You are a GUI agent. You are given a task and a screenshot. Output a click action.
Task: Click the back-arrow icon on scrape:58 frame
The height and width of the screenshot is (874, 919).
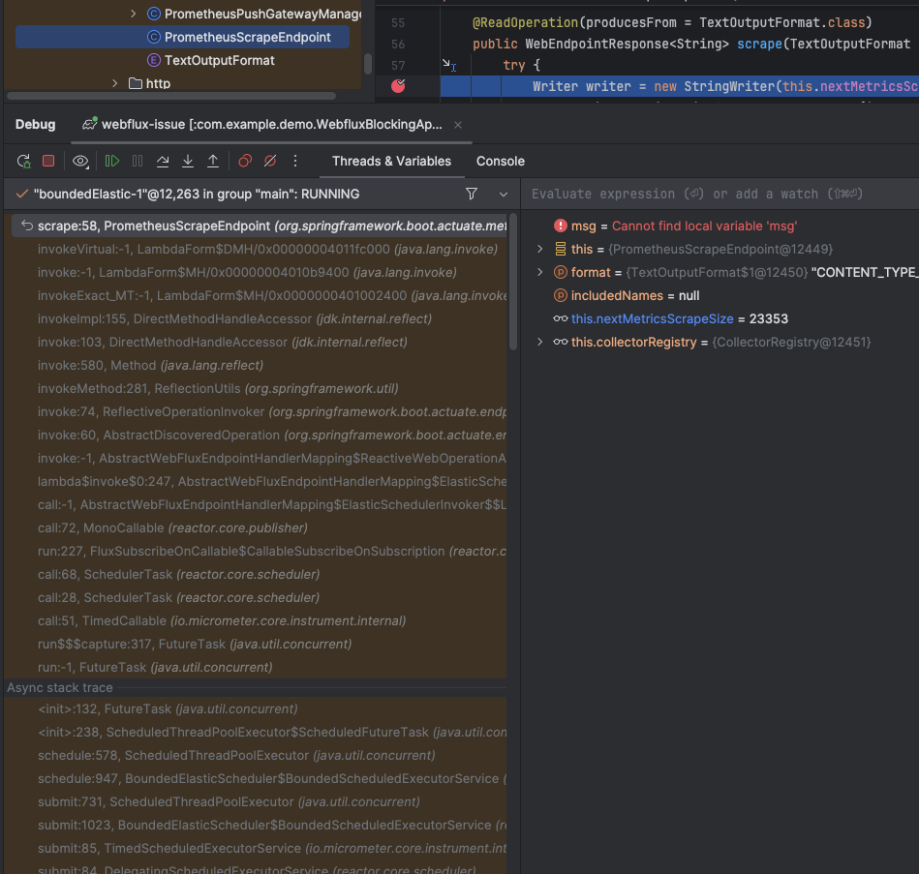(27, 225)
